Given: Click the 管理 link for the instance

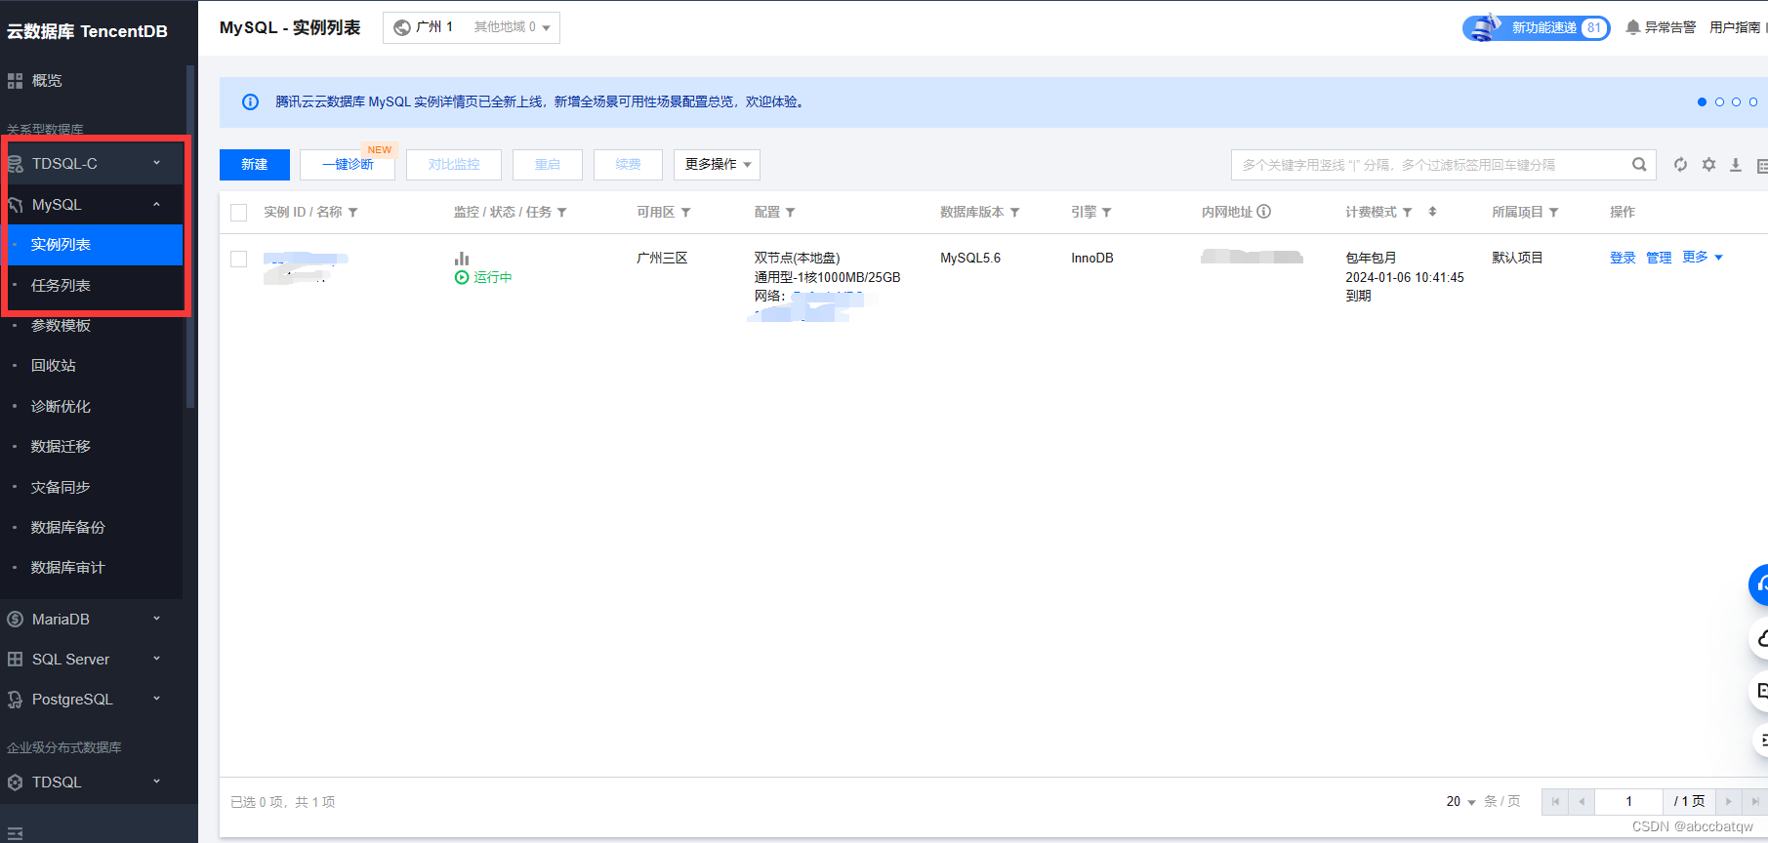Looking at the screenshot, I should (1659, 258).
